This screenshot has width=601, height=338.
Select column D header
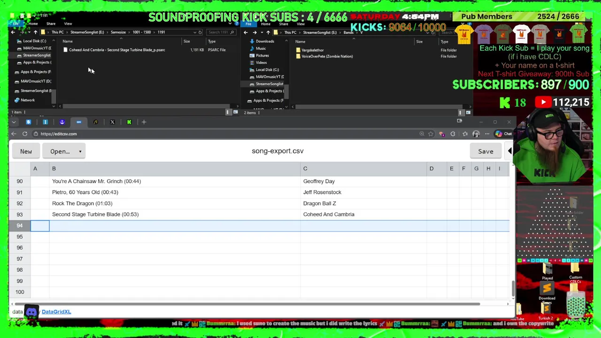click(436, 169)
